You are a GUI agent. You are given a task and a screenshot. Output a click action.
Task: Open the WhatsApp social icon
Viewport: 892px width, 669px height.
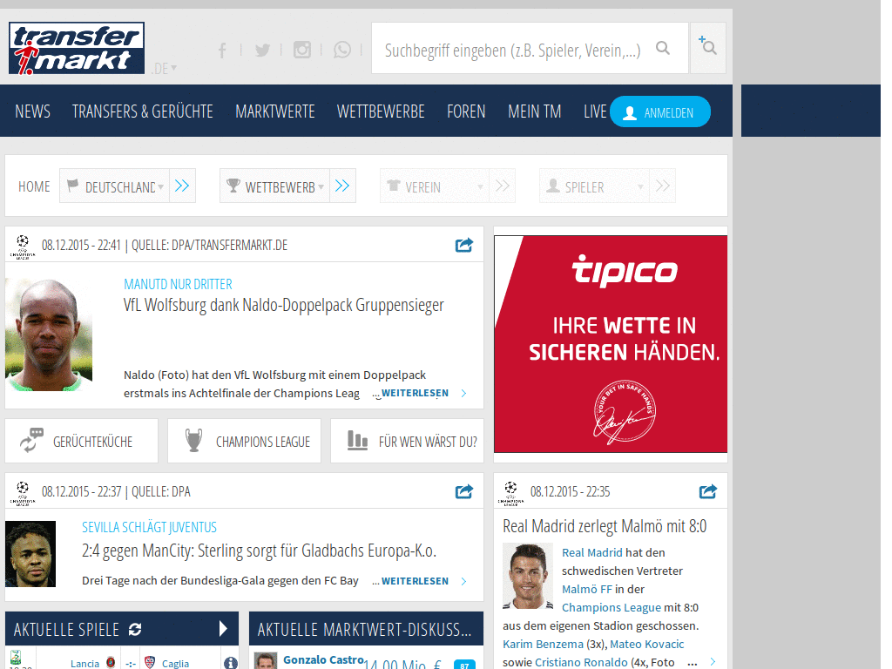pyautogui.click(x=342, y=50)
